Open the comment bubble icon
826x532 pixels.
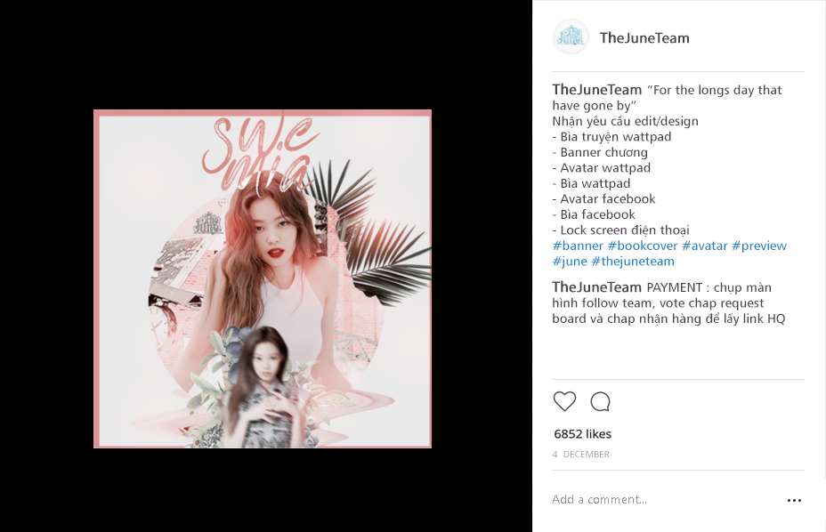600,402
